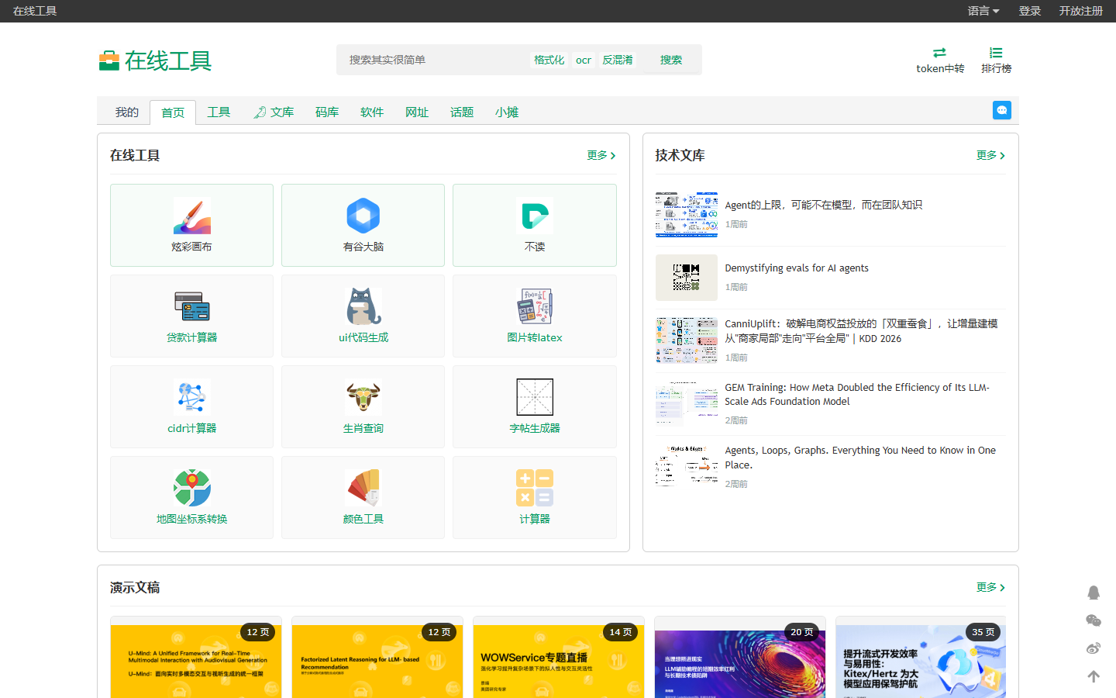The height and width of the screenshot is (698, 1116).
Task: Click the 排行榜 list icon
Action: 996,53
